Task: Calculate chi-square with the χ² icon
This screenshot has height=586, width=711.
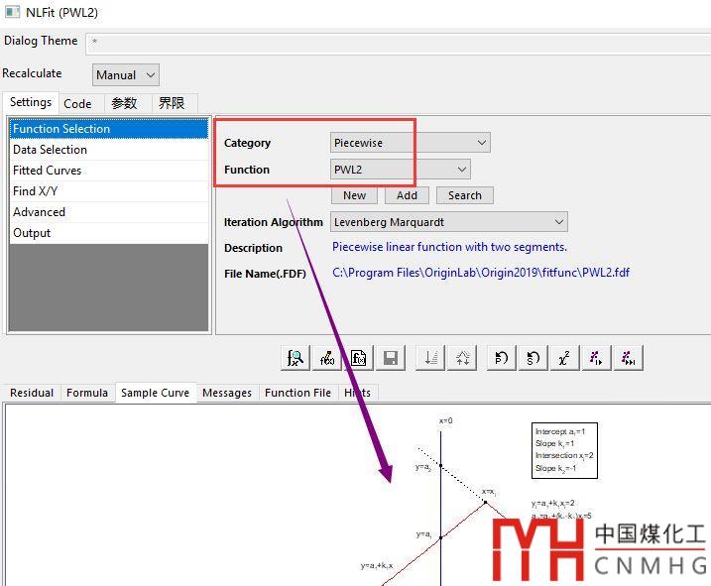Action: pyautogui.click(x=564, y=358)
